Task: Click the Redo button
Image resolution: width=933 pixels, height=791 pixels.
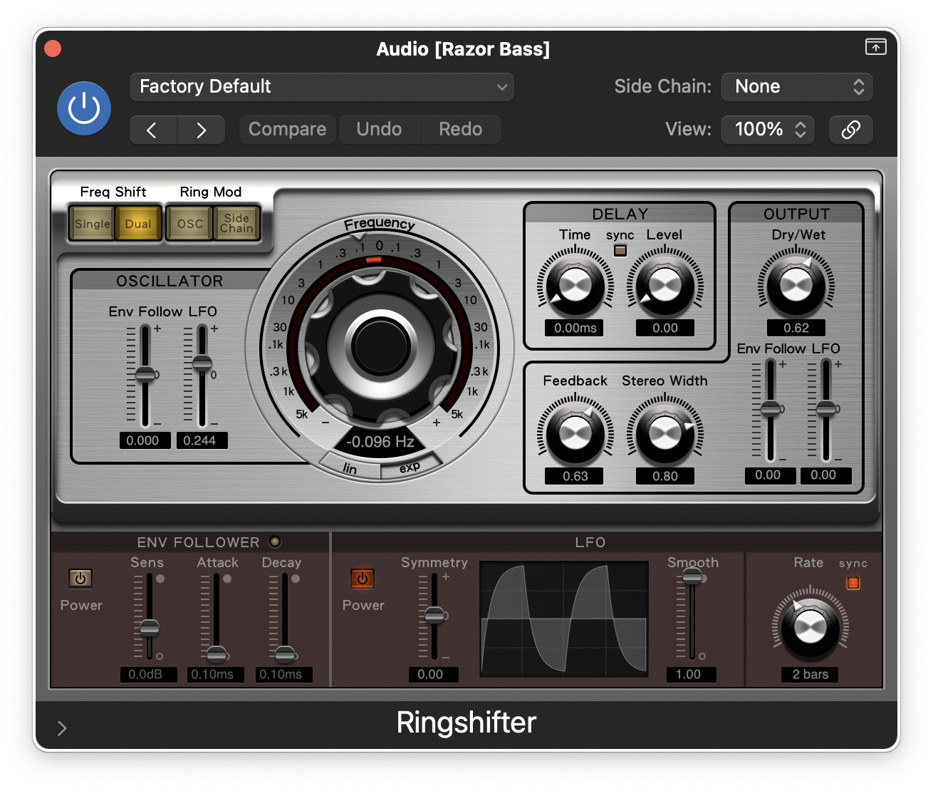Action: coord(461,130)
